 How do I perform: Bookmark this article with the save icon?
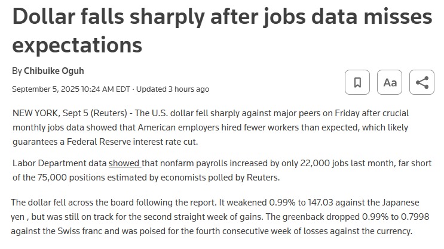[x=357, y=82]
